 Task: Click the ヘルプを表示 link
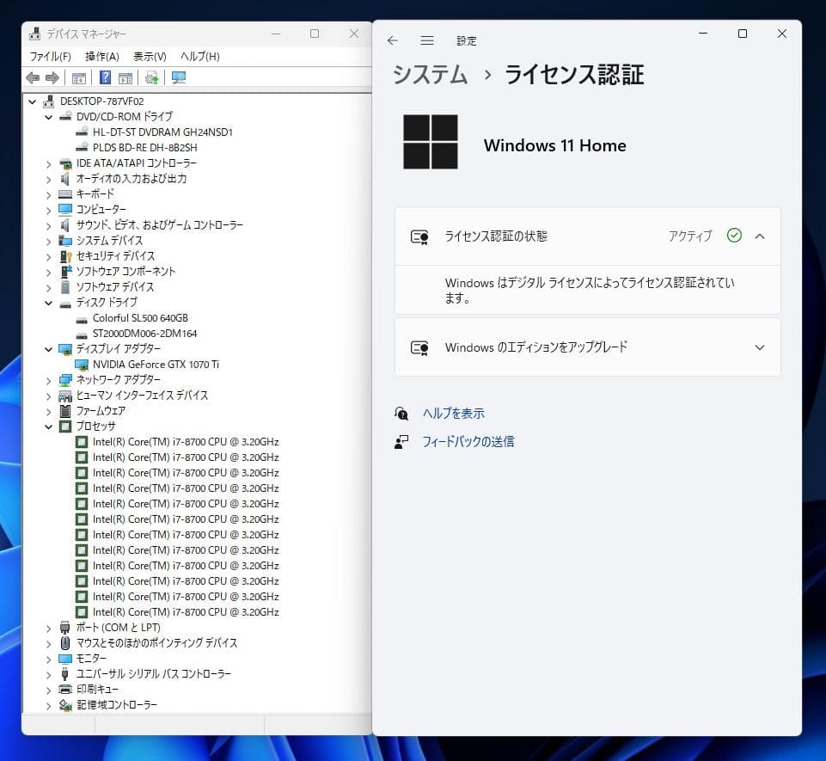[453, 414]
